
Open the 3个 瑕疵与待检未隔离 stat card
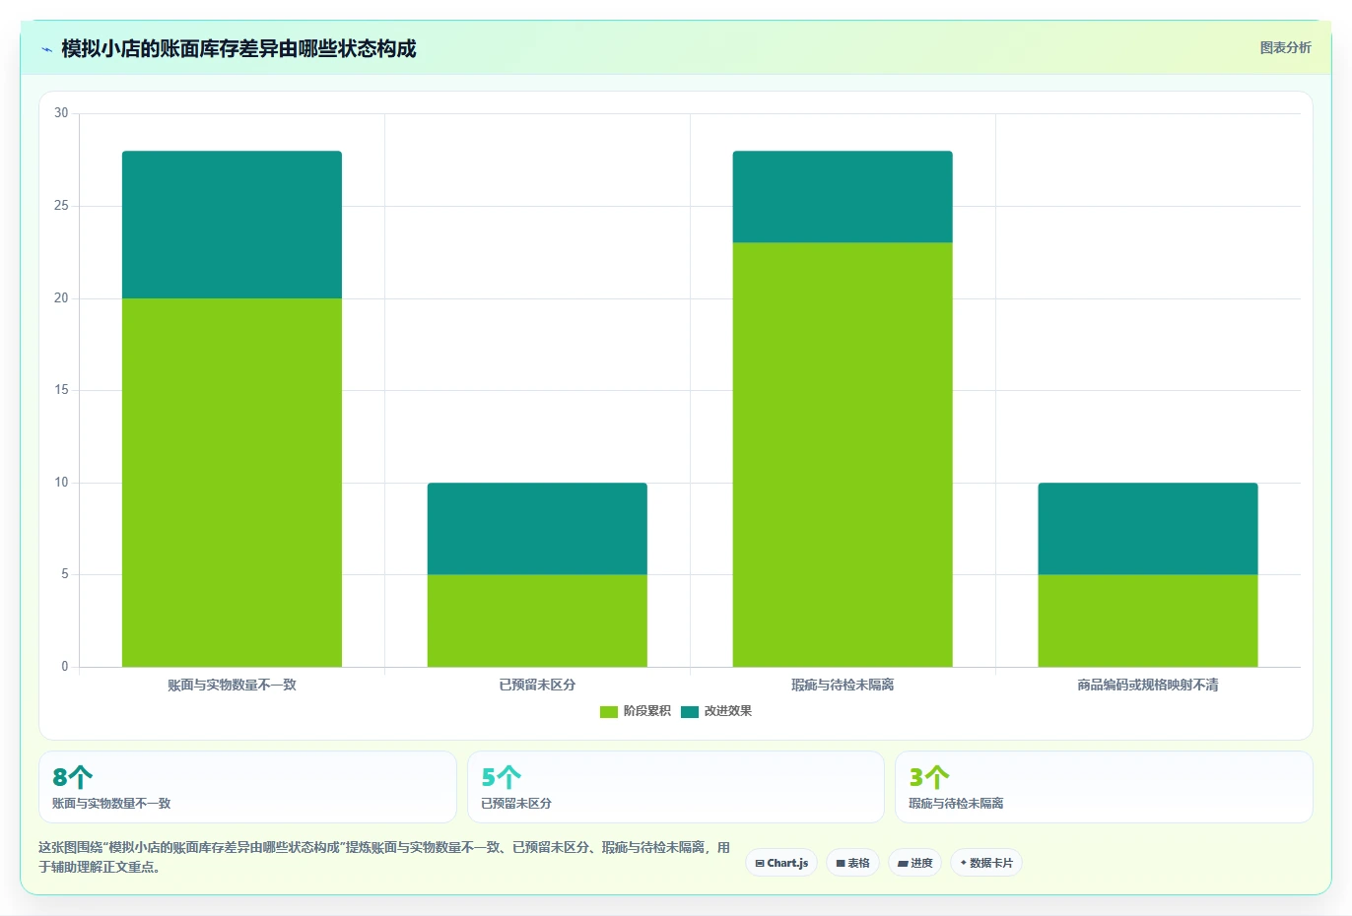coord(1104,787)
